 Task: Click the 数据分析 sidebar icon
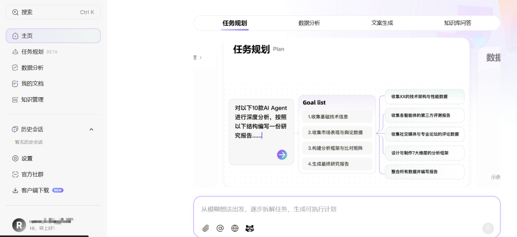[15, 68]
